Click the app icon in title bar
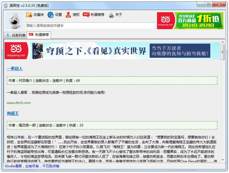 (x=6, y=6)
